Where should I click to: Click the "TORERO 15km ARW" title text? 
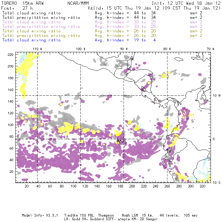[x=22, y=3]
